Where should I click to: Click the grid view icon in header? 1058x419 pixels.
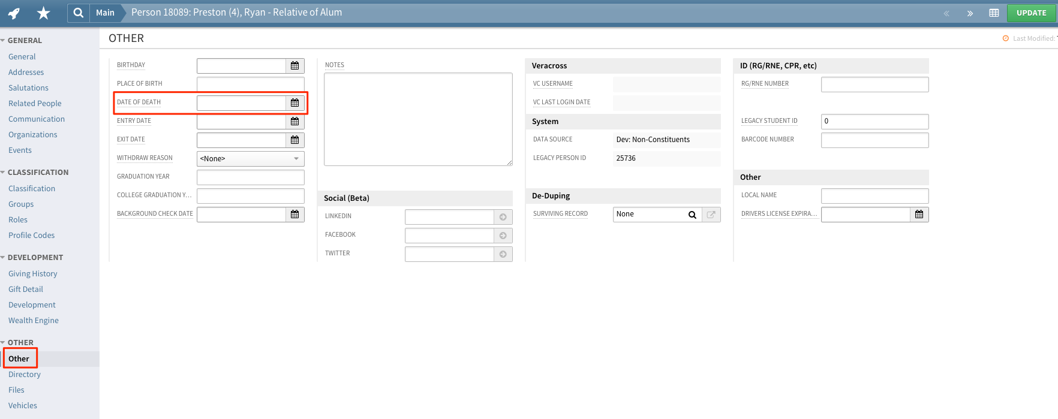994,13
